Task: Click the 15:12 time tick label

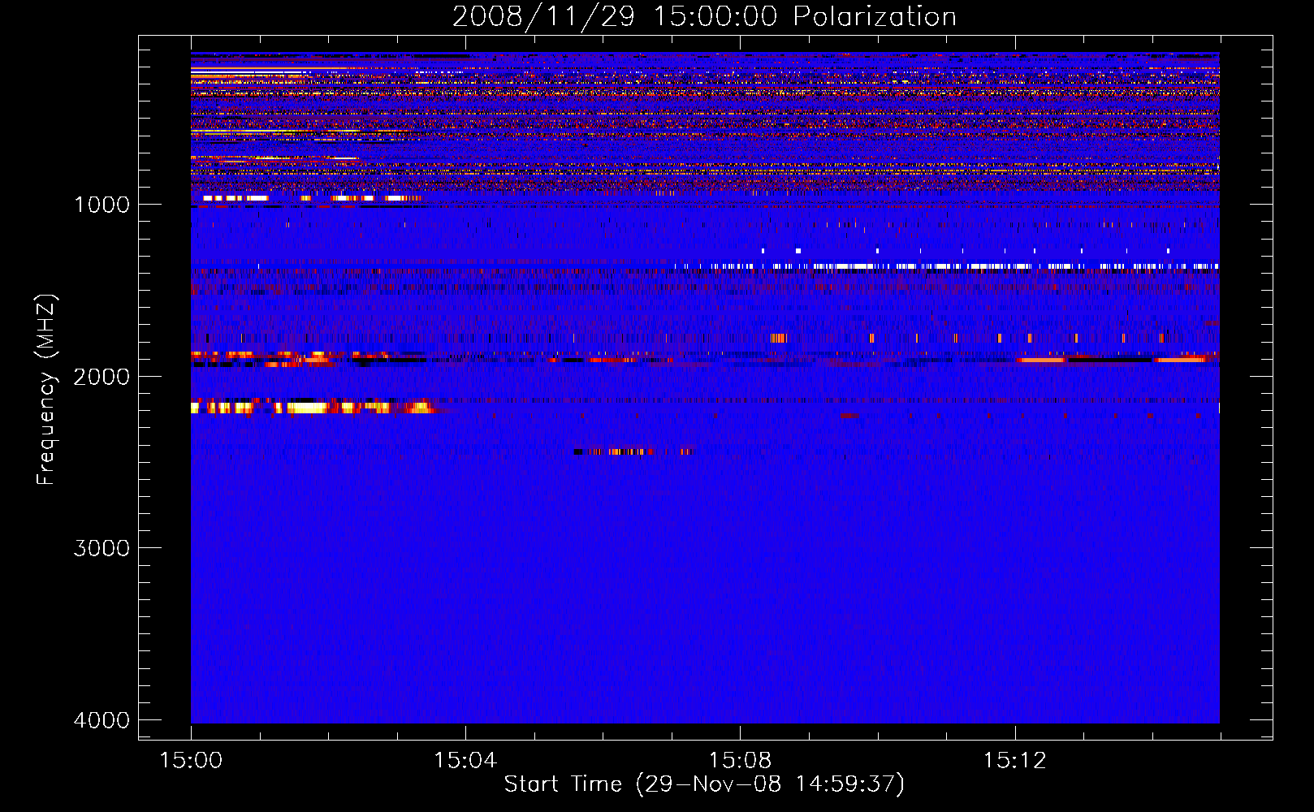Action: tap(1014, 761)
